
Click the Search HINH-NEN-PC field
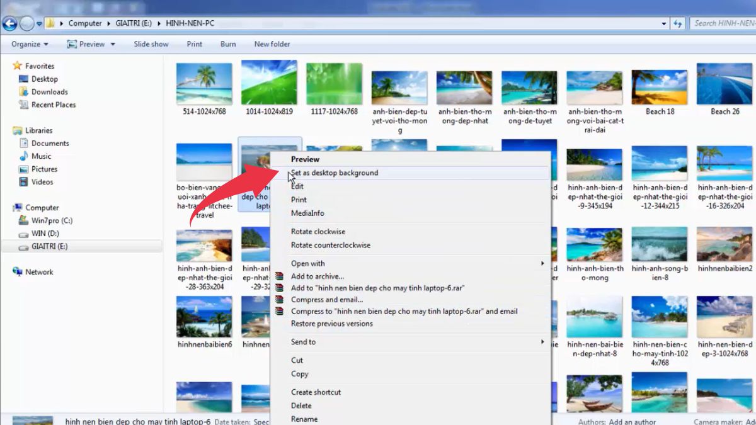(x=723, y=23)
